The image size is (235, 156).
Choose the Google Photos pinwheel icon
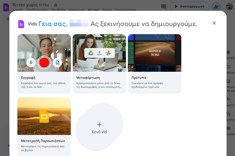point(108,53)
